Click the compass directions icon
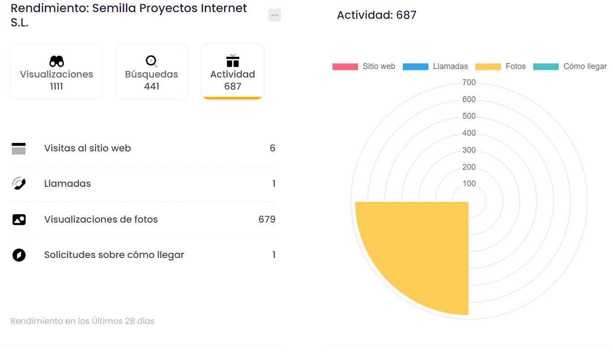The height and width of the screenshot is (357, 613). click(19, 255)
